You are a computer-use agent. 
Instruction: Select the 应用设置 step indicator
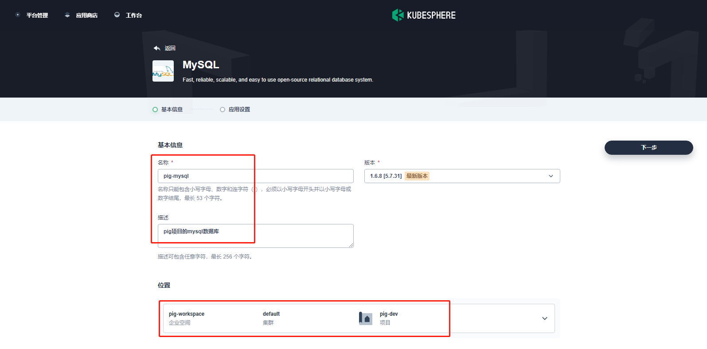tap(235, 110)
